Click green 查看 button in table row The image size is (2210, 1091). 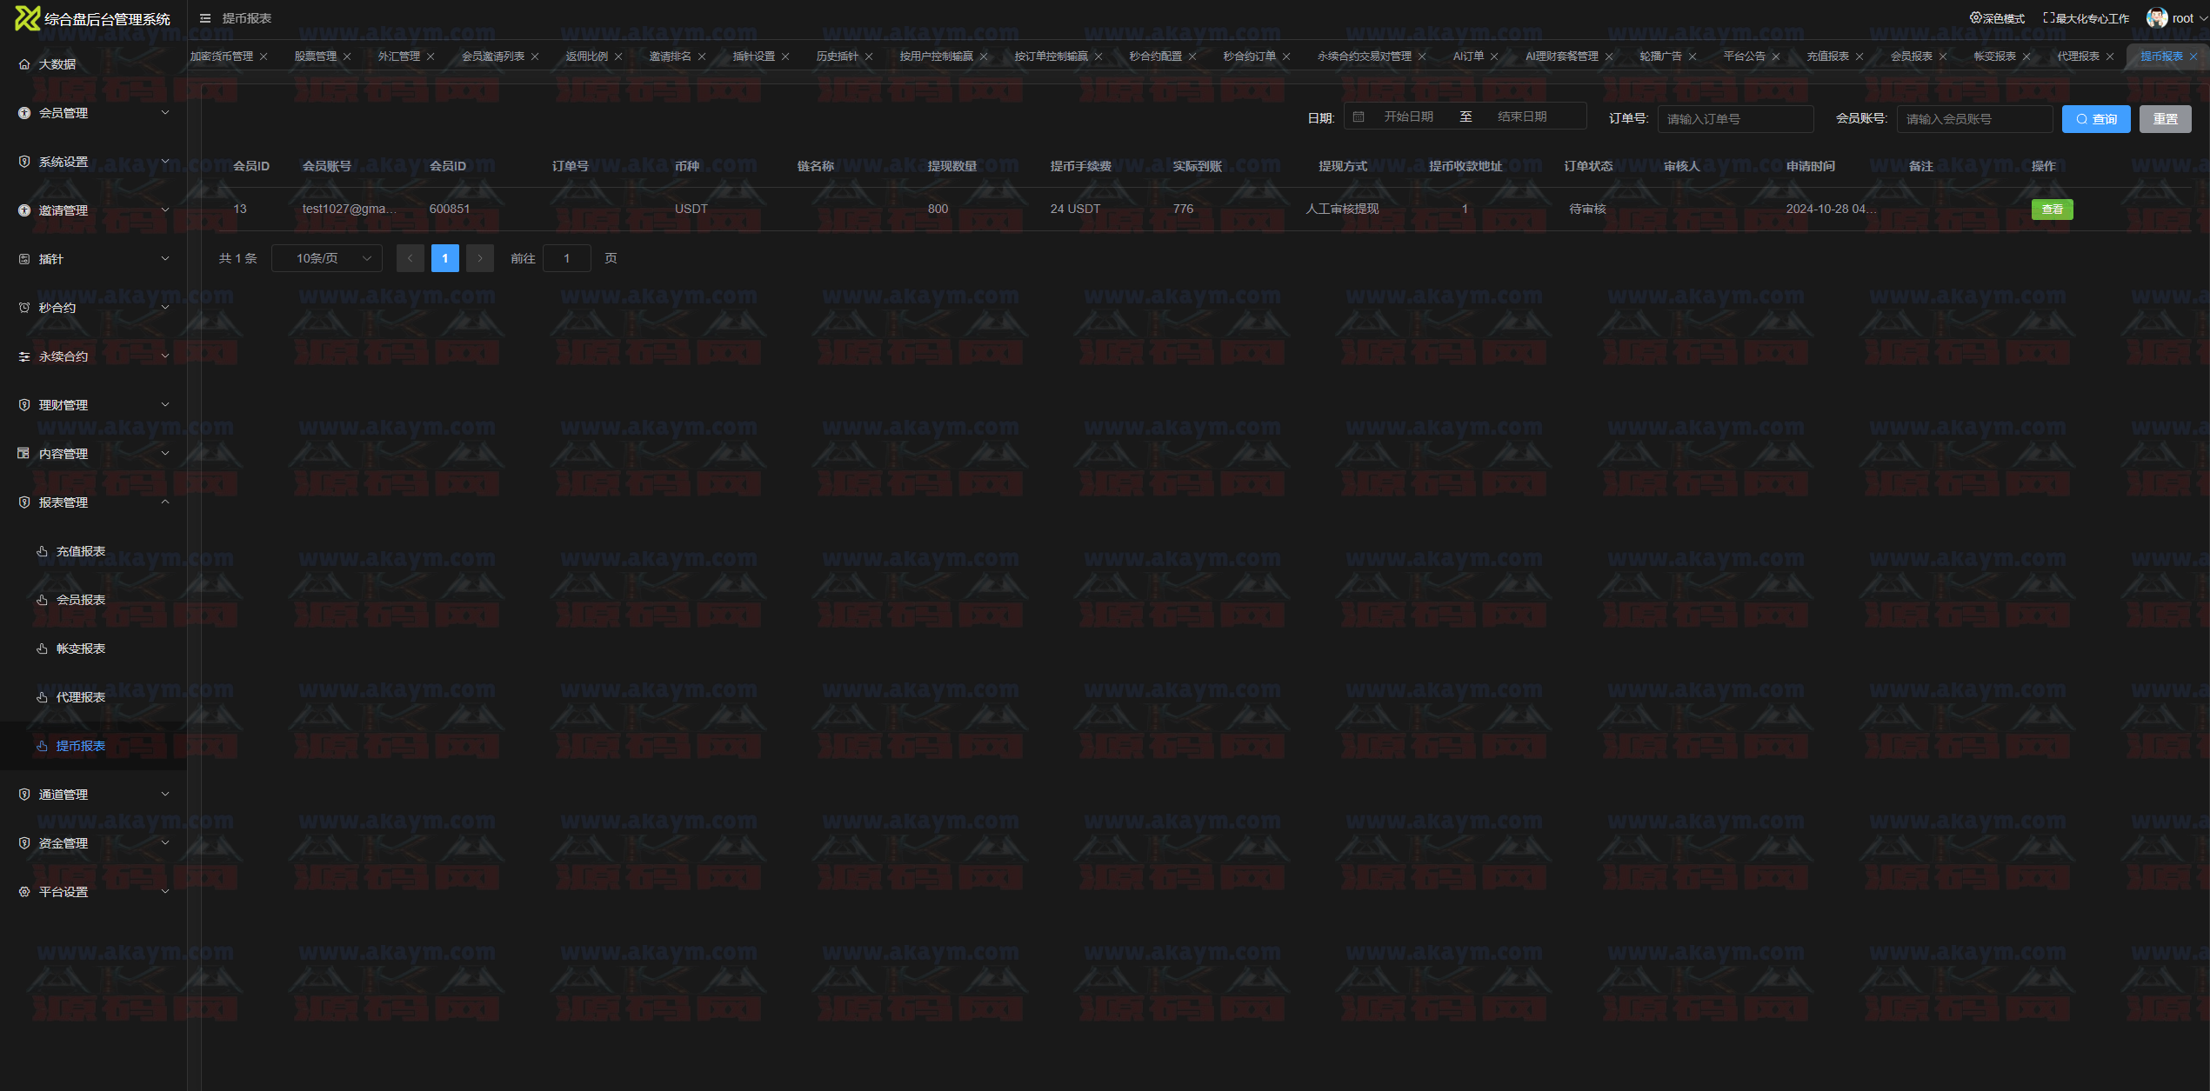click(2052, 210)
